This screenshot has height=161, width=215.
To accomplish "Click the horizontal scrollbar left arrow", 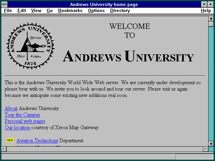I will (x=4, y=149).
